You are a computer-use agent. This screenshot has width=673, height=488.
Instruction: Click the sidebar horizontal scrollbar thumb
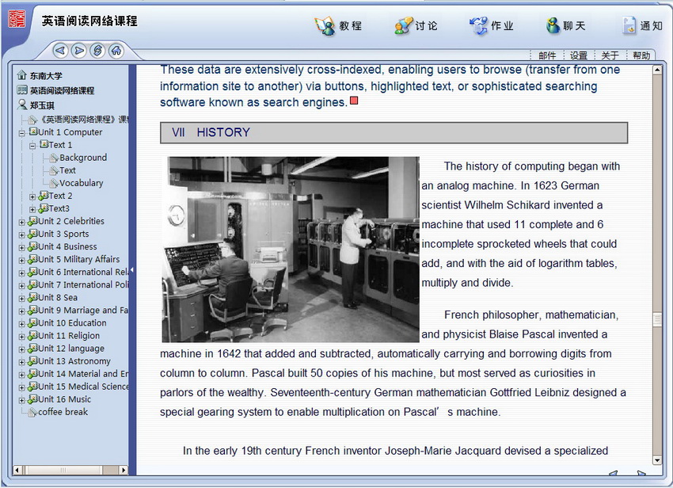(x=63, y=470)
